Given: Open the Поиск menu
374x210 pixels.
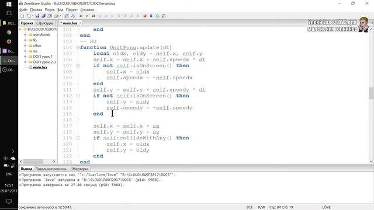Looking at the screenshot, I should [50, 10].
